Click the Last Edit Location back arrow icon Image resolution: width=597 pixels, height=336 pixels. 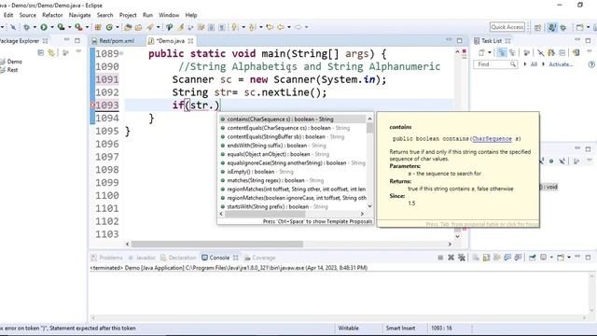pyautogui.click(x=270, y=27)
